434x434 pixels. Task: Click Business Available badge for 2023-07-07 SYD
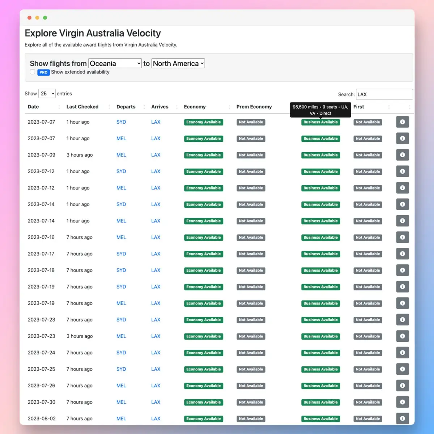coord(321,122)
